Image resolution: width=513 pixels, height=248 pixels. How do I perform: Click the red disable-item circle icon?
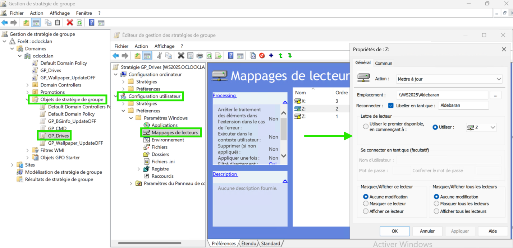point(262,56)
